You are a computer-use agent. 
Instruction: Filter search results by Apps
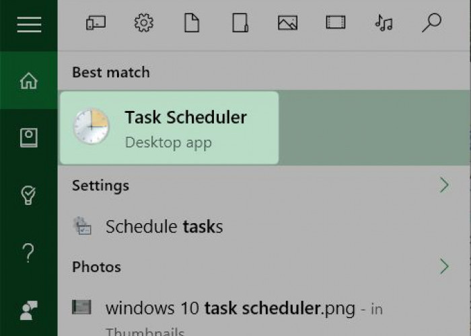(96, 24)
